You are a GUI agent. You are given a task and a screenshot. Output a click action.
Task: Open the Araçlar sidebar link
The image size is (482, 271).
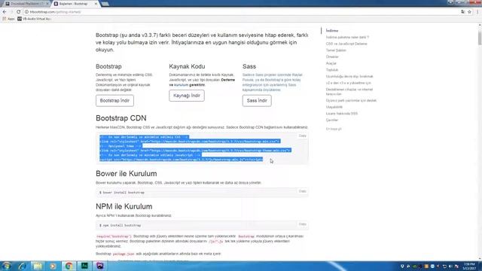click(x=331, y=63)
